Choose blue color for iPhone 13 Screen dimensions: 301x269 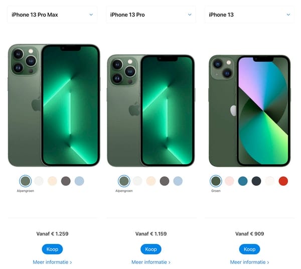pyautogui.click(x=243, y=181)
